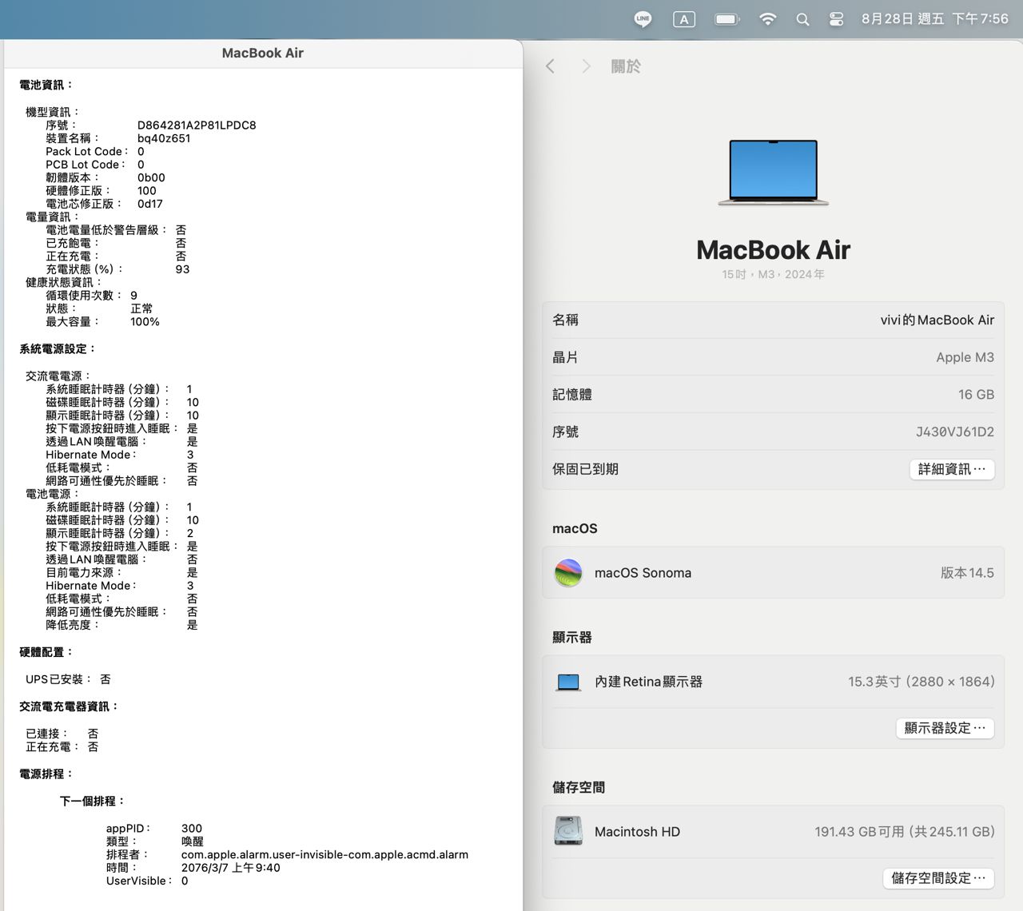
Task: Click the Apple M3 chip value
Action: (965, 357)
